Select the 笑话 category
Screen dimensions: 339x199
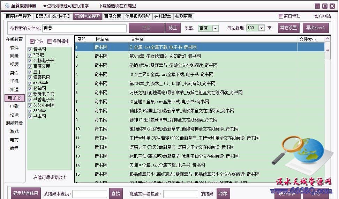click(14, 73)
